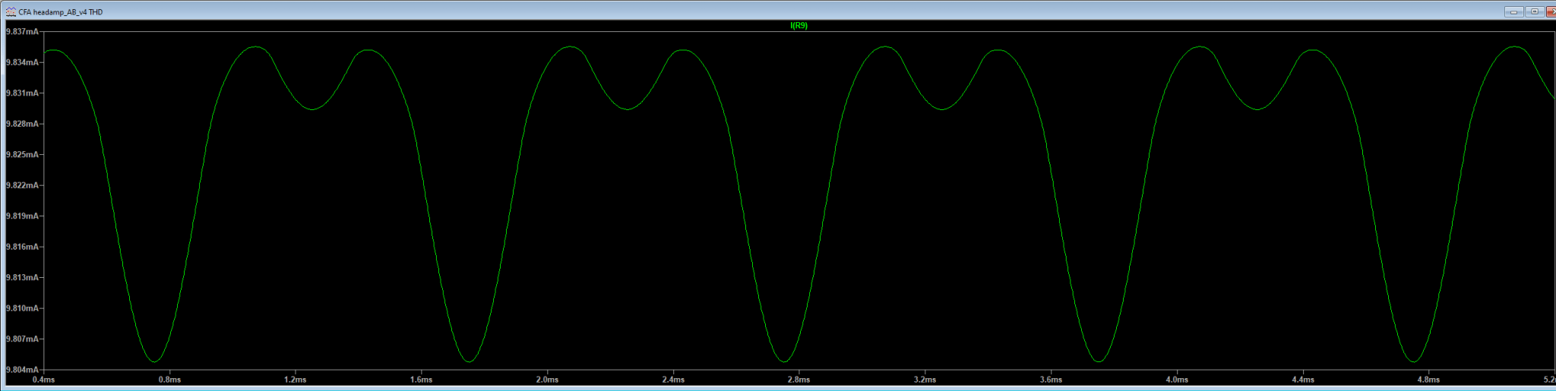Click the 4.4ms time axis label
This screenshot has width=1556, height=391.
click(x=1303, y=380)
